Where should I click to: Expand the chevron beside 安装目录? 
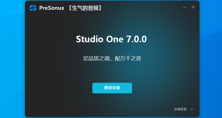point(192,109)
